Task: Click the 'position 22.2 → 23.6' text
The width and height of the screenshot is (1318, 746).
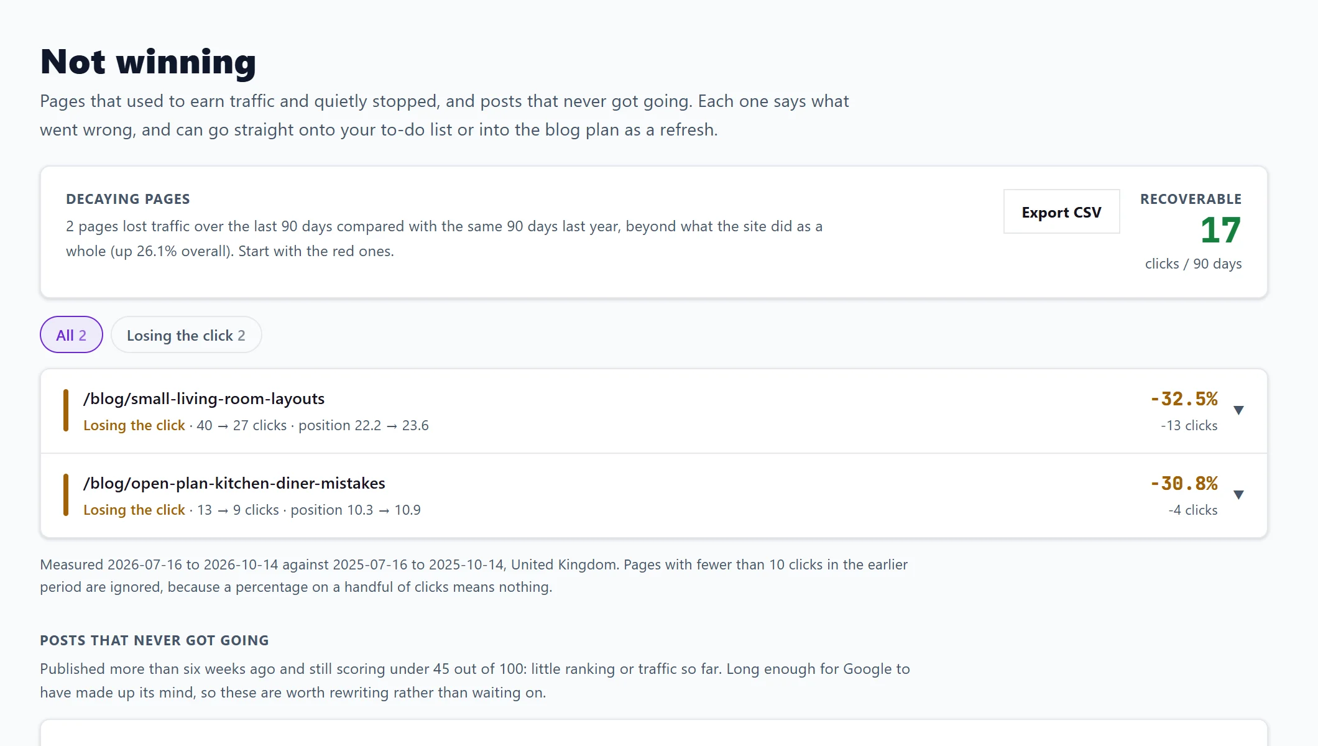Action: (364, 426)
